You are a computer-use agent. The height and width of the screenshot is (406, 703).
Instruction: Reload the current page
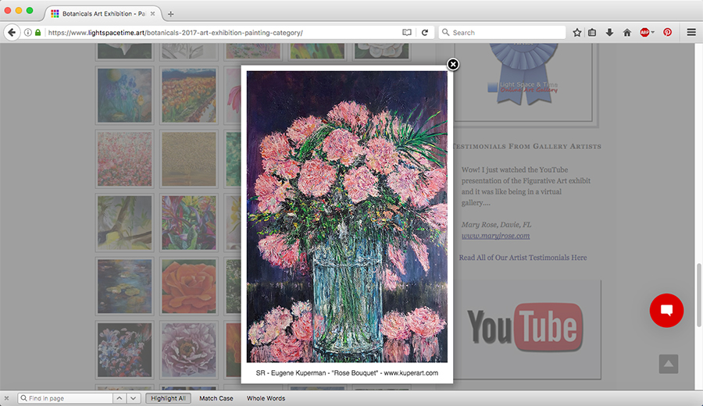(x=425, y=32)
